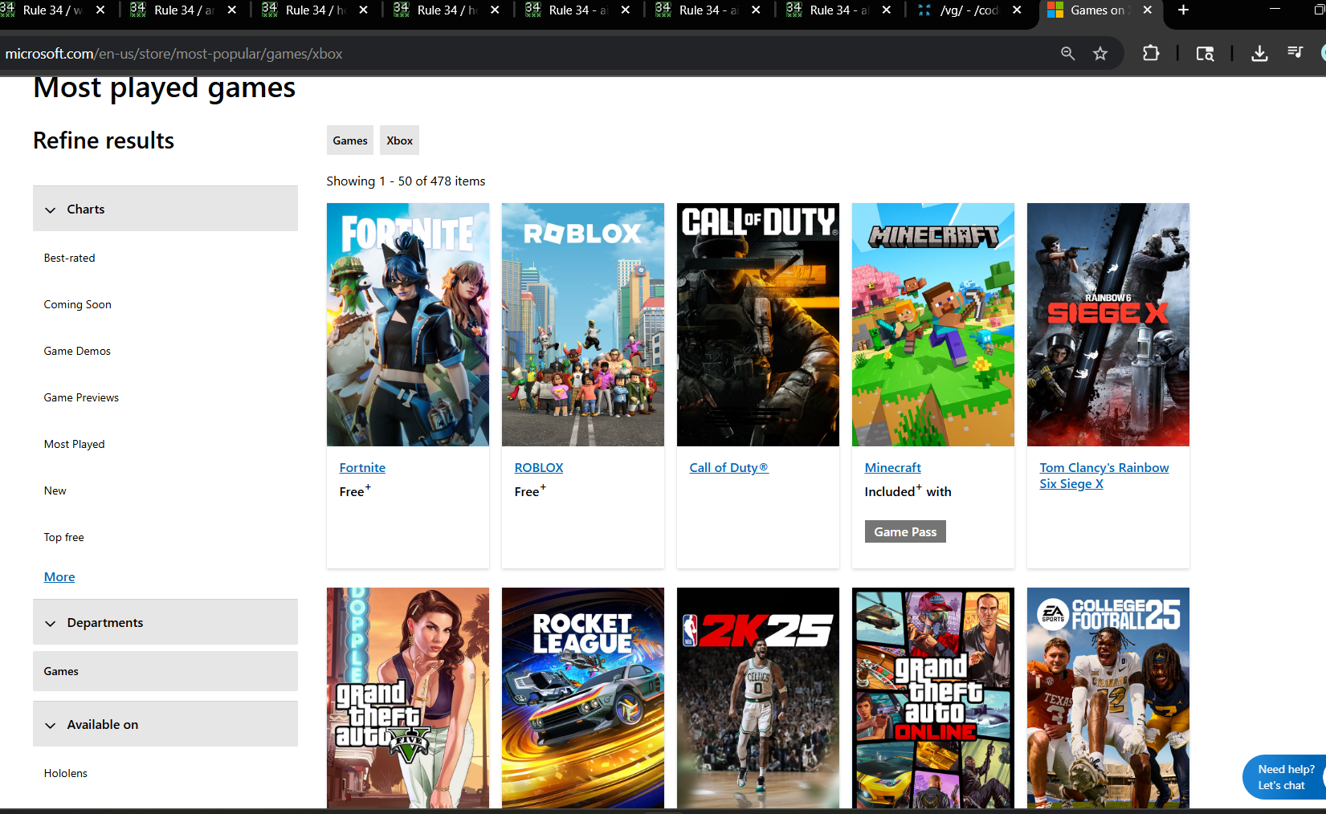Close the /vg/ - /cod tab
This screenshot has width=1326, height=814.
(1017, 10)
